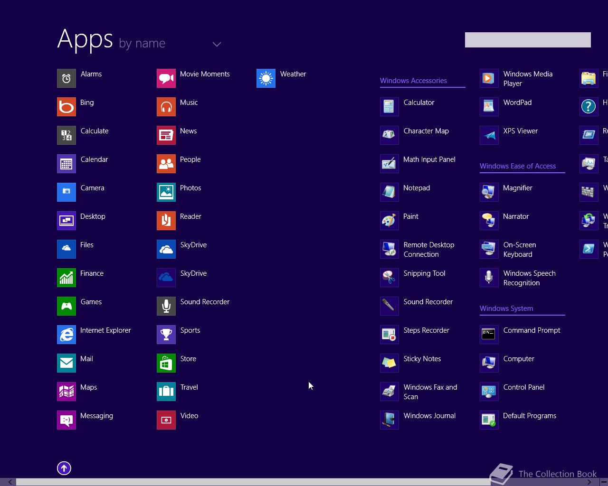Launch the Finance app icon
This screenshot has height=486, width=608.
(66, 278)
